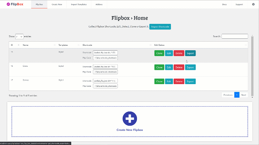Viewport: 259px width, 145px height.
Task: Clone the flipbox with ID 15
Action: (159, 53)
